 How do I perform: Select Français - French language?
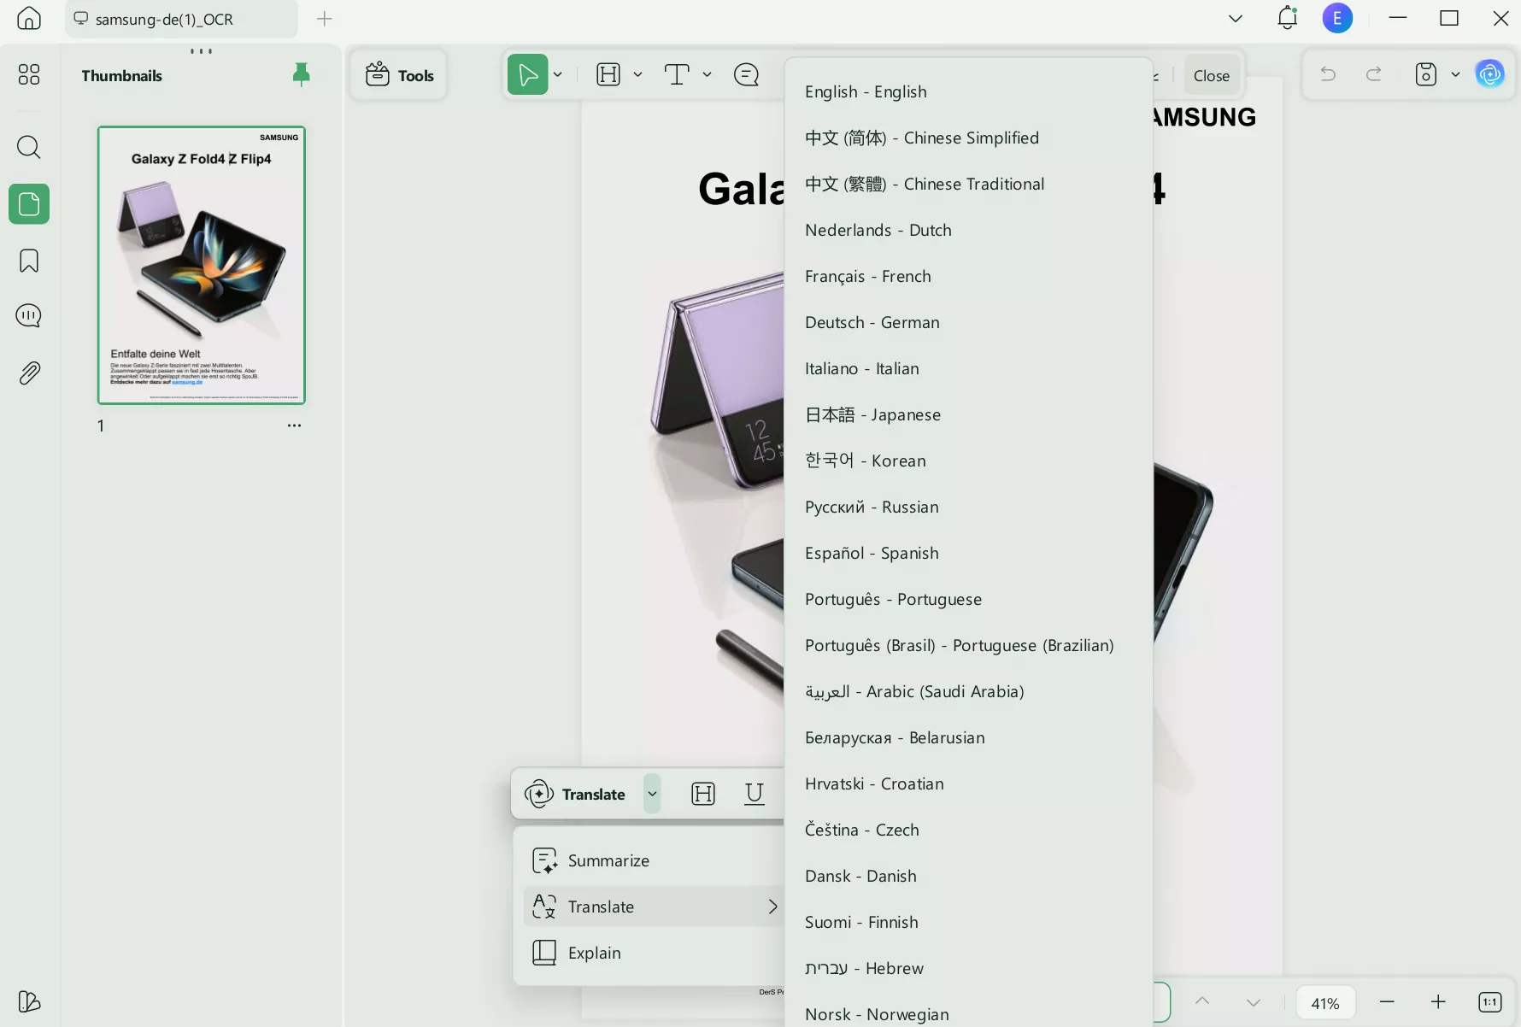click(x=968, y=276)
